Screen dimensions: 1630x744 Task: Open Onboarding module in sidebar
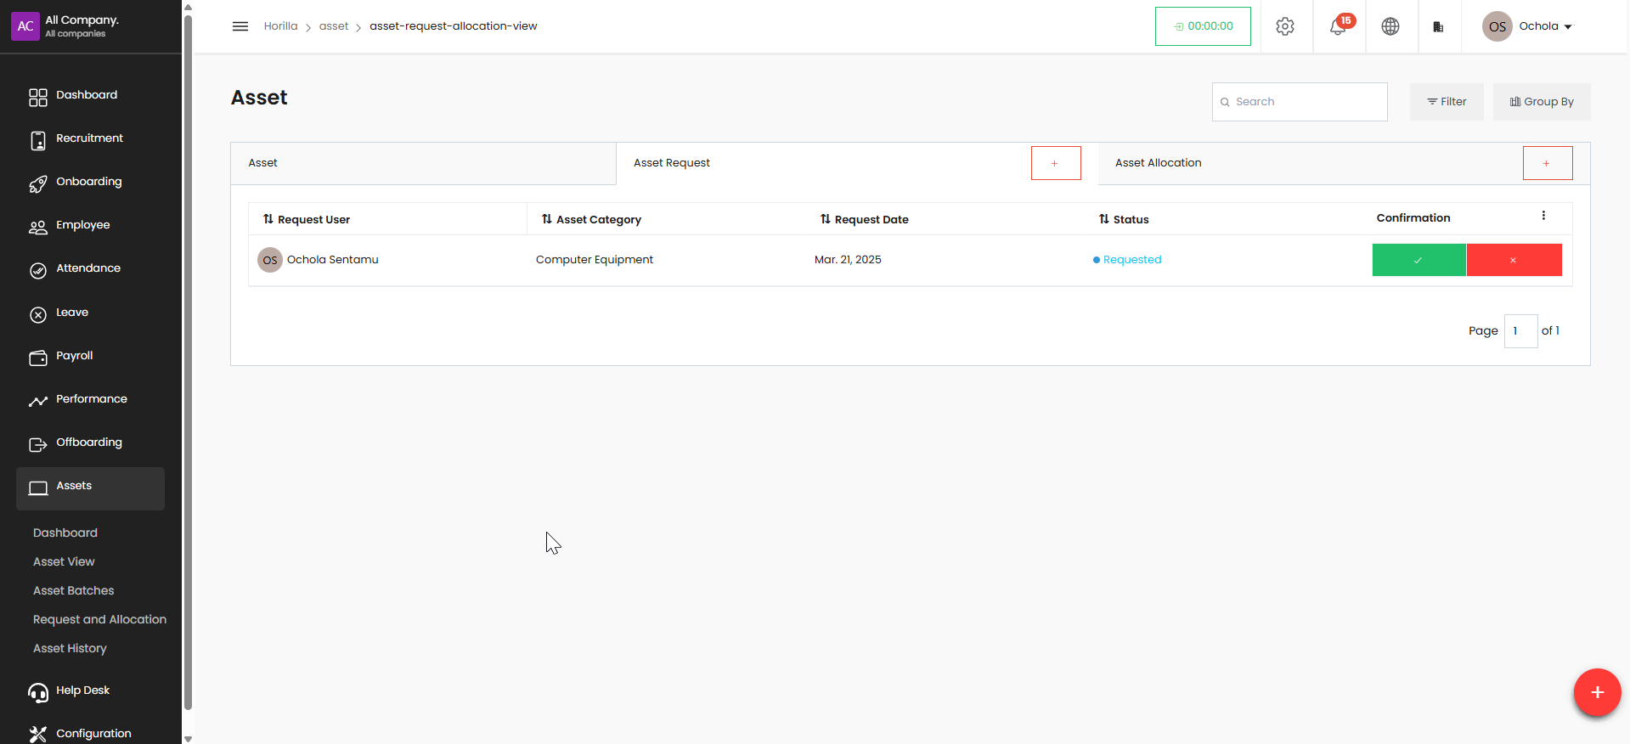(x=90, y=182)
